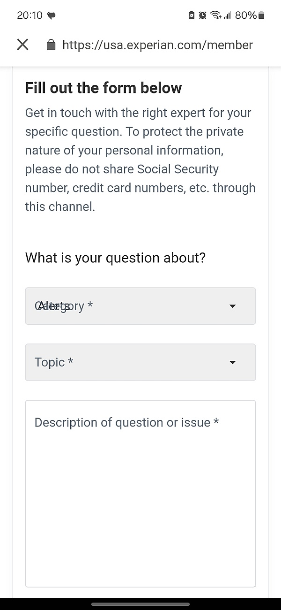Tap the 80% battery percentage text

[x=246, y=15]
